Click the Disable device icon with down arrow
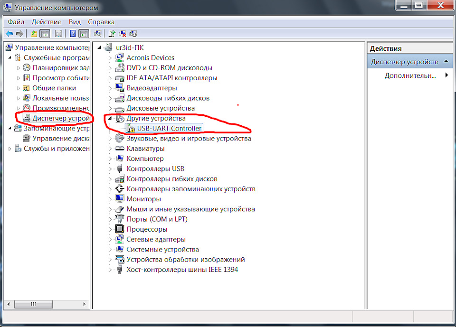 tap(133, 34)
